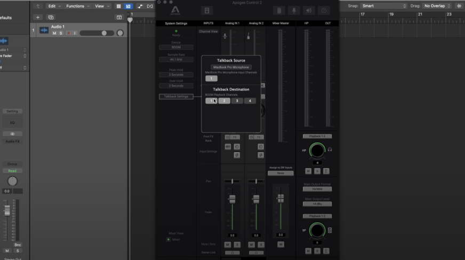Open the Drag mode dropdown showing No Overlap
This screenshot has width=465, height=260.
(437, 6)
